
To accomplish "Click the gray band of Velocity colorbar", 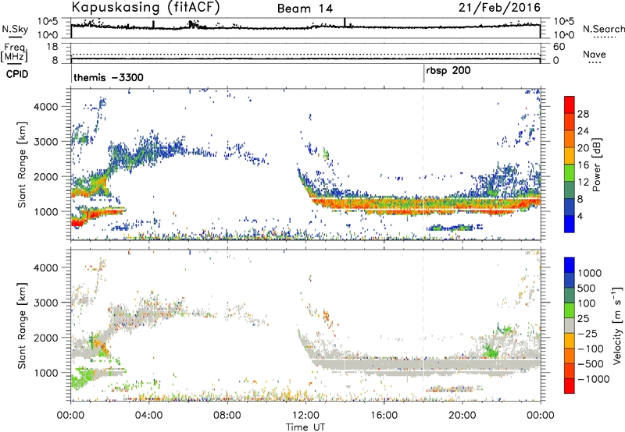I will tap(570, 326).
